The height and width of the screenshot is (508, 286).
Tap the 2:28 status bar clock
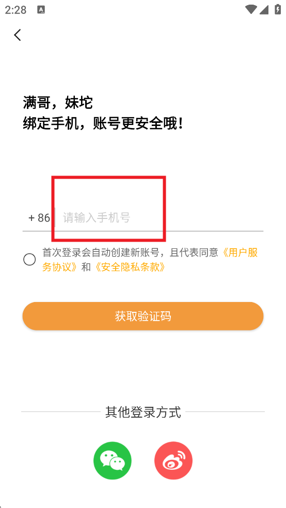pyautogui.click(x=15, y=10)
